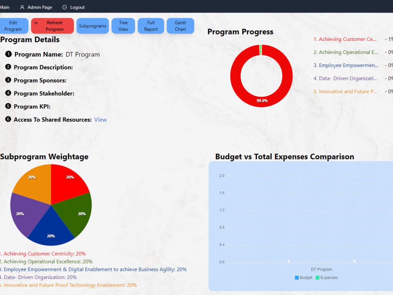Click the 'Program Progress' heading
The image size is (393, 295).
(x=240, y=32)
